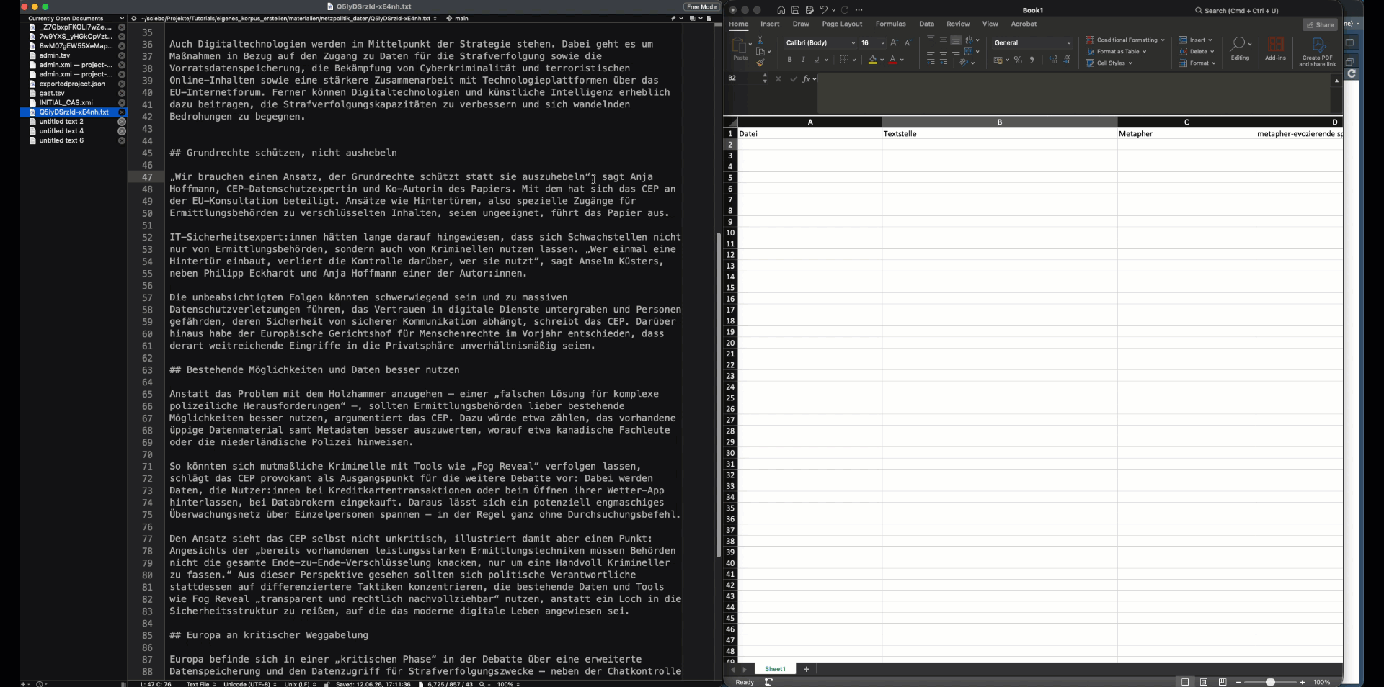Toggle top vertical alignment
This screenshot has width=1384, height=687.
tap(931, 40)
